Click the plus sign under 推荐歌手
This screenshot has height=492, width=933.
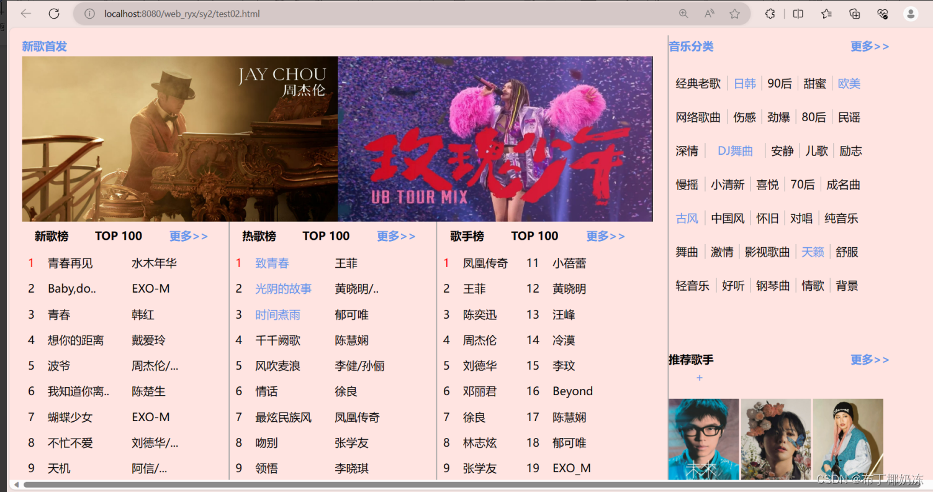[700, 378]
